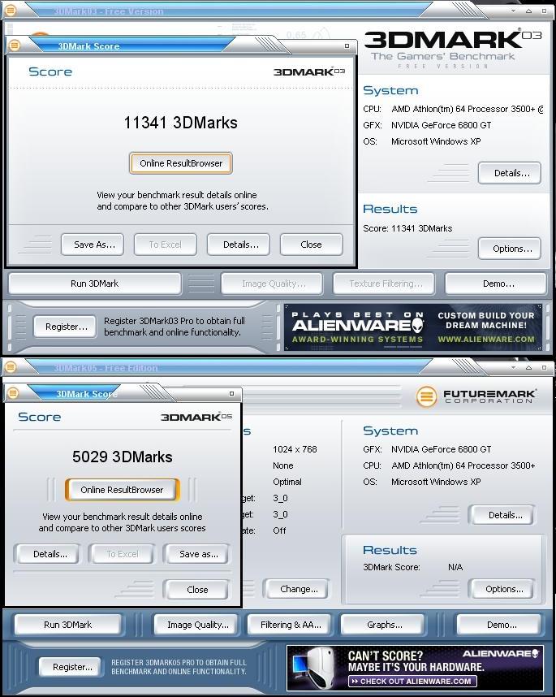Screen dimensions: 556x697
Task: Open Details... in 3DMark03 Score dialog
Action: point(239,245)
